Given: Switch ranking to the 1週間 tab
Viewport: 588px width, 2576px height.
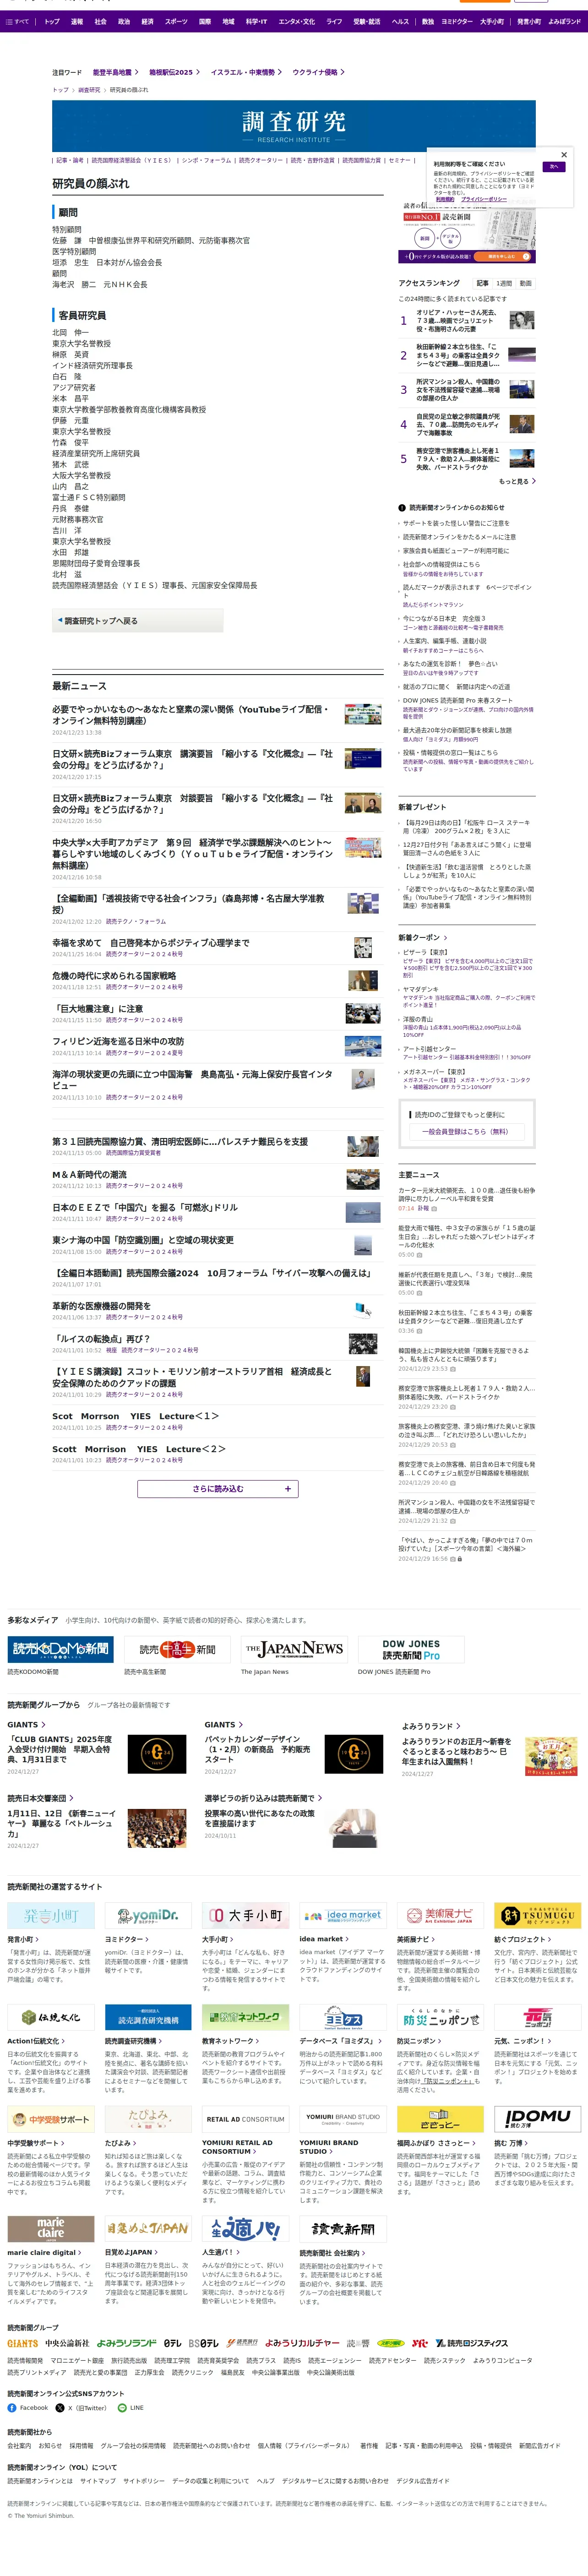Looking at the screenshot, I should (x=504, y=283).
